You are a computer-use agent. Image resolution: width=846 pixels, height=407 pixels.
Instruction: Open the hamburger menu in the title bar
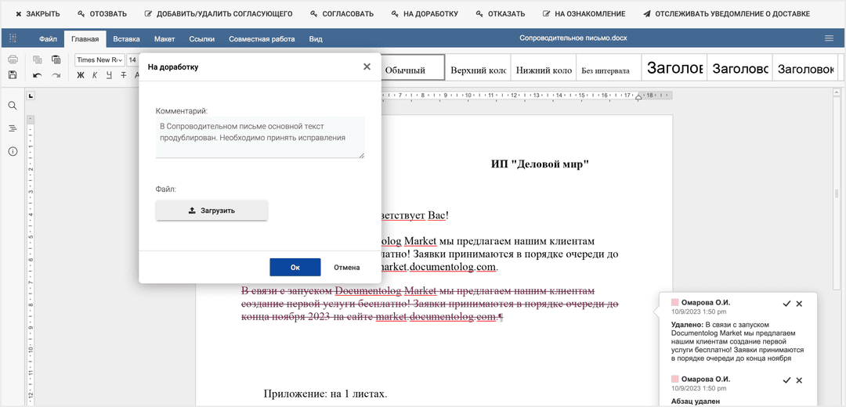coord(829,38)
